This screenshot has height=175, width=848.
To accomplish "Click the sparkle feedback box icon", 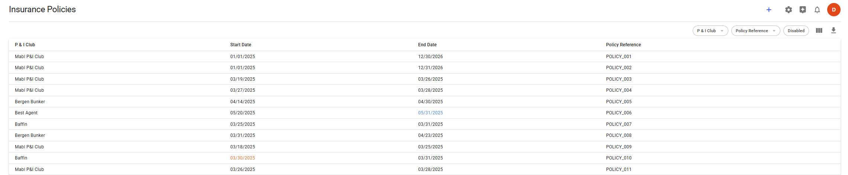I will pyautogui.click(x=803, y=10).
